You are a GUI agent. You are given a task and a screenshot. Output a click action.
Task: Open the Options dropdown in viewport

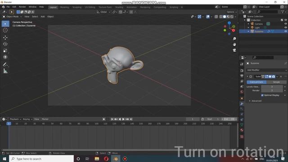pos(232,12)
